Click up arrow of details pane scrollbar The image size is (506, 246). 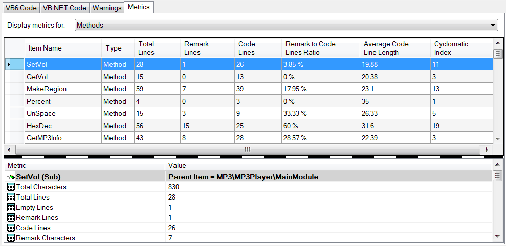tap(498, 165)
